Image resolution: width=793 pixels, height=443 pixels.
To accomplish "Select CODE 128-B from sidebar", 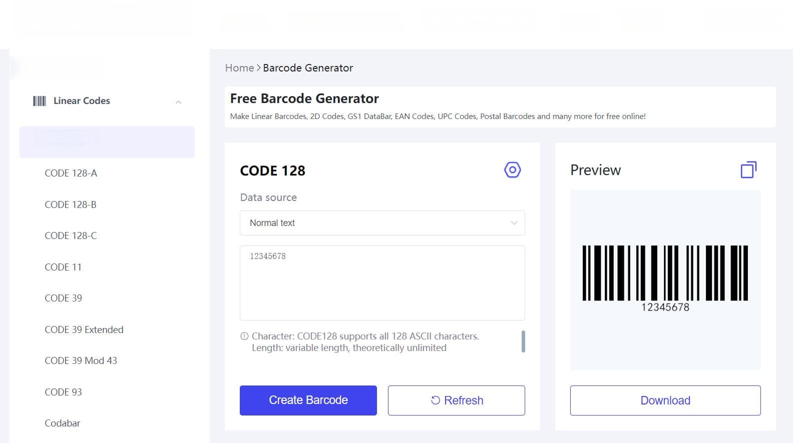I will [71, 204].
